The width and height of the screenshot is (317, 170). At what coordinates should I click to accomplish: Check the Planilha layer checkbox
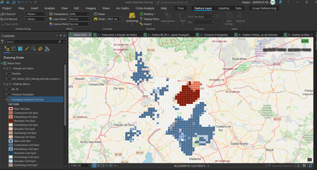coord(9,74)
